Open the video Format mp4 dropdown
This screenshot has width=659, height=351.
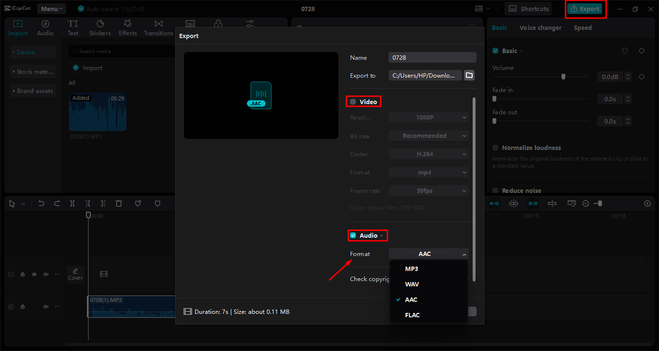pyautogui.click(x=429, y=172)
